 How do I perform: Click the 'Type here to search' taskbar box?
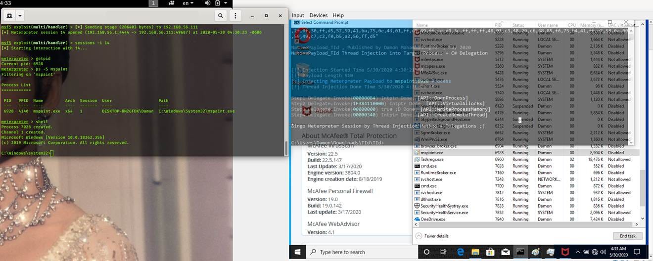tap(362, 252)
